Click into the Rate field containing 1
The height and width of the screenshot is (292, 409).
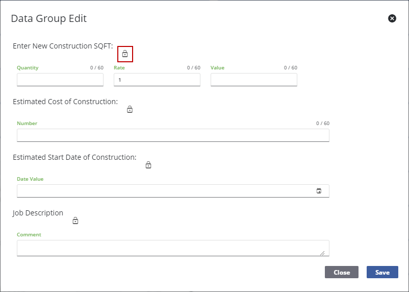tap(157, 80)
